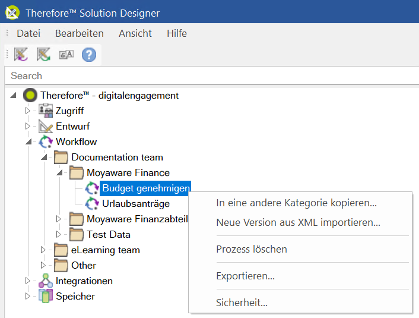Screen dimensions: 419x318
Task: Expand the Test Data folder
Action: (59, 234)
